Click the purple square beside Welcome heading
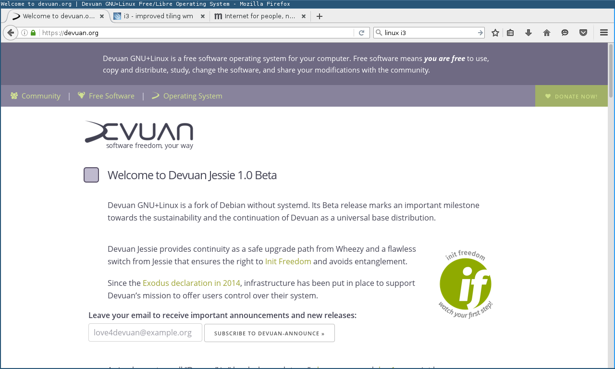615x369 pixels. 91,175
